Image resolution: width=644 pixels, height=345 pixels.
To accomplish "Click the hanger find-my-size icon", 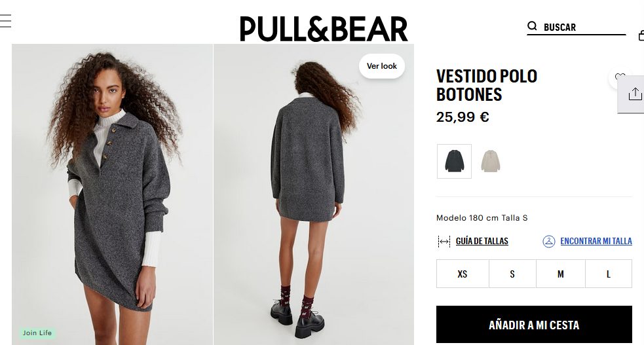I will coord(549,241).
